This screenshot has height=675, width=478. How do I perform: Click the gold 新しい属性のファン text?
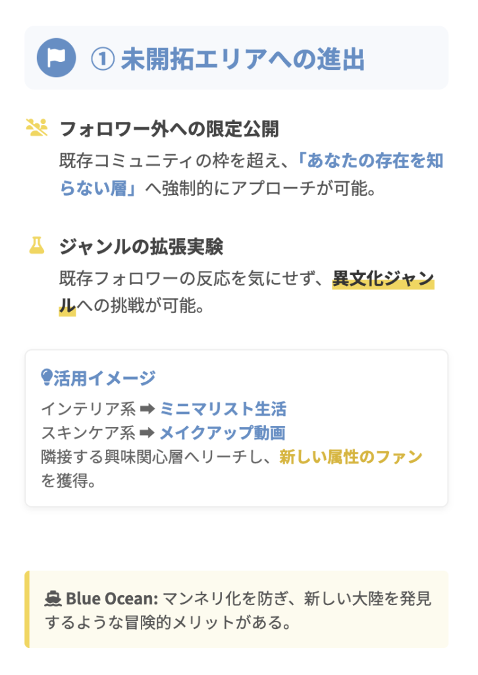[x=351, y=457]
